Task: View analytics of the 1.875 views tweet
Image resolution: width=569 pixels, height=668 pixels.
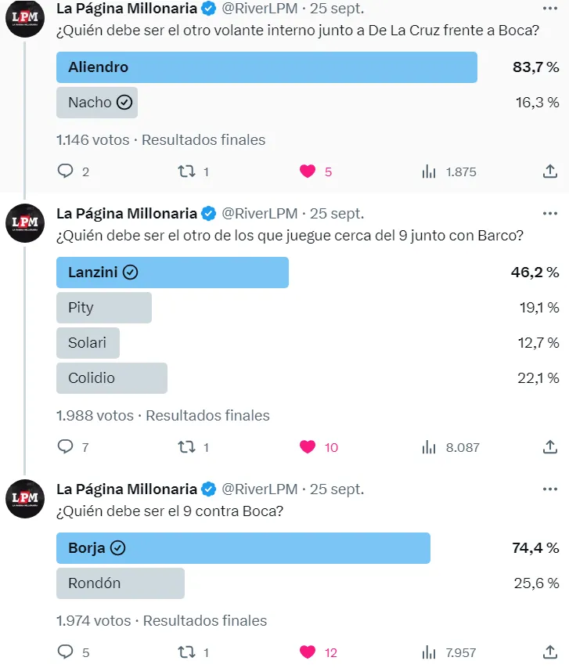Action: tap(429, 172)
